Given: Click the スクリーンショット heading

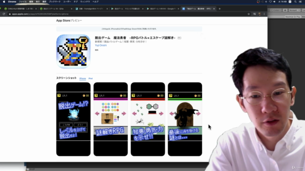Looking at the screenshot, I should pyautogui.click(x=66, y=78).
